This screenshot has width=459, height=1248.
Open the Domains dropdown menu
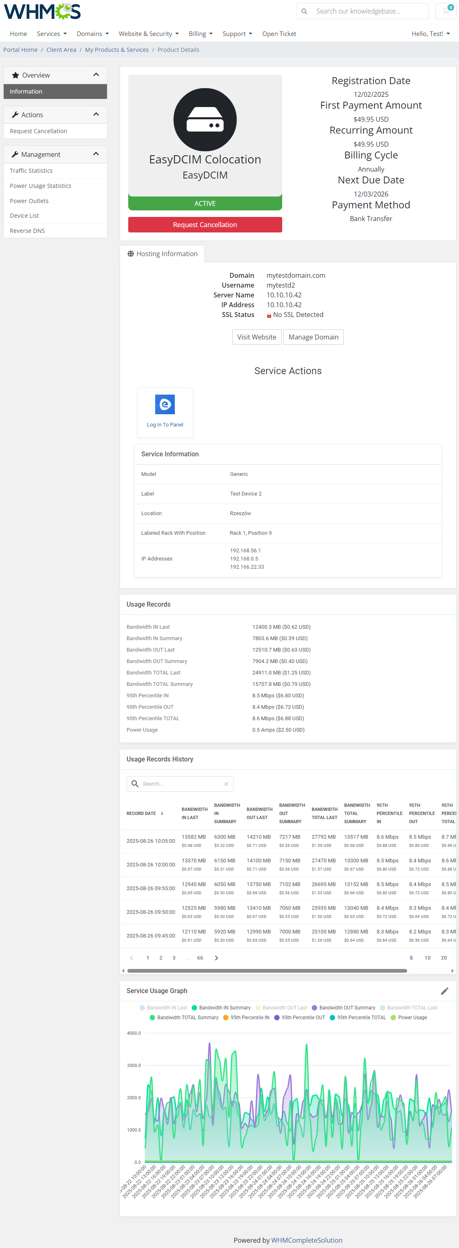92,34
